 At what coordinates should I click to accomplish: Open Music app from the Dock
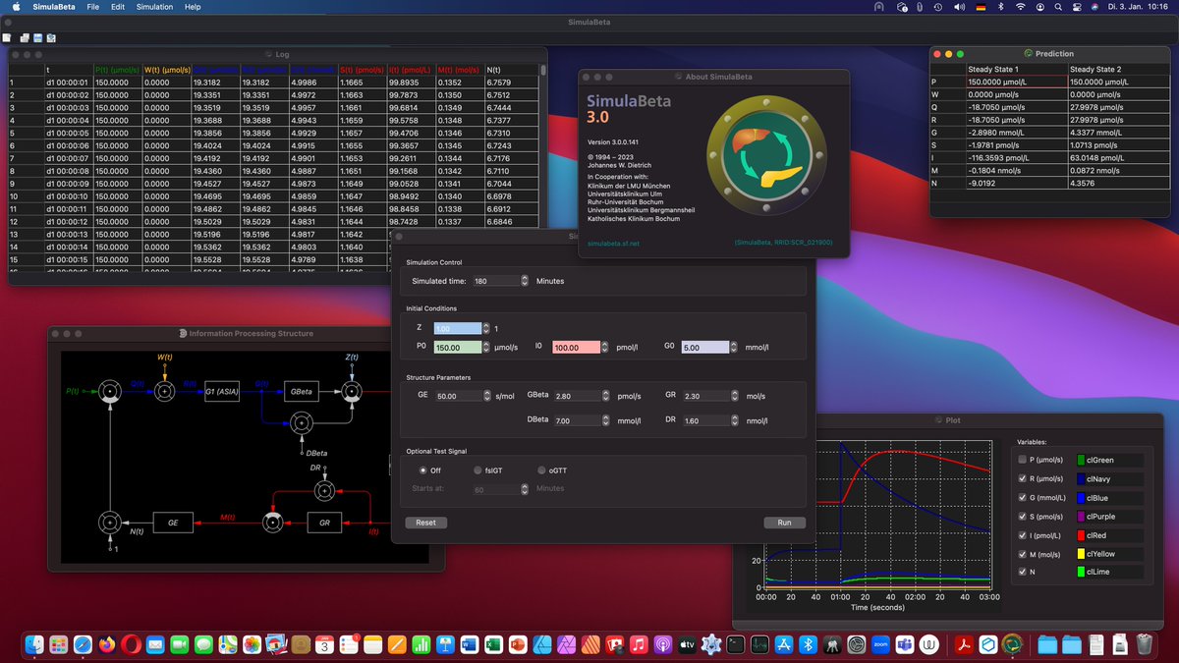coord(638,644)
